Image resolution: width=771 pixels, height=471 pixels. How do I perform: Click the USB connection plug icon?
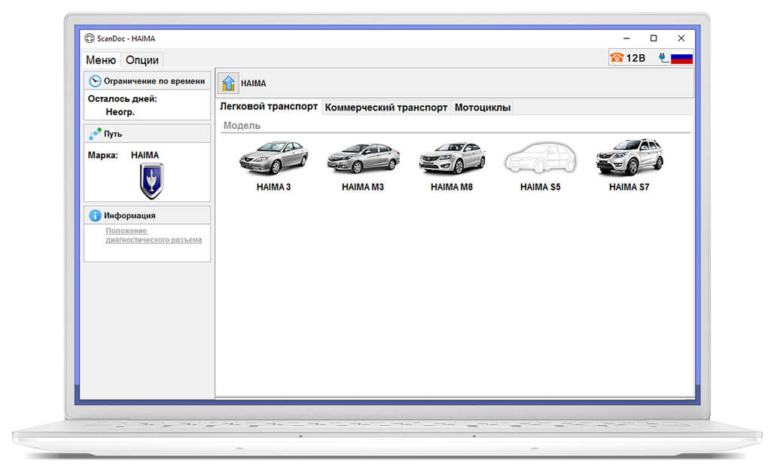[x=663, y=58]
